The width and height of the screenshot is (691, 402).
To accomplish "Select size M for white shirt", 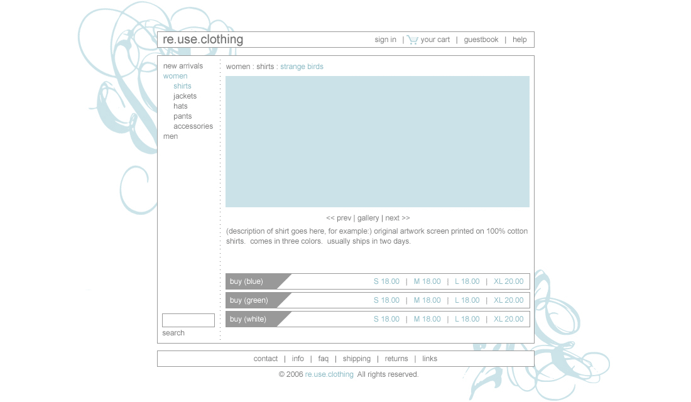I will pyautogui.click(x=427, y=319).
